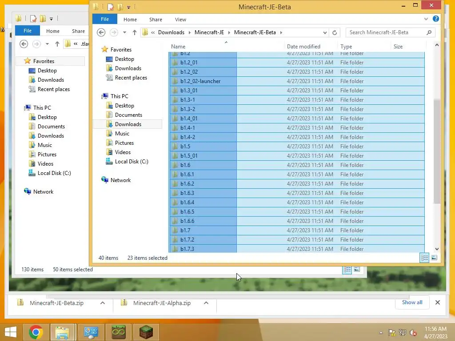Click New folder icon in front window title bar
The image size is (455, 341).
120,7
